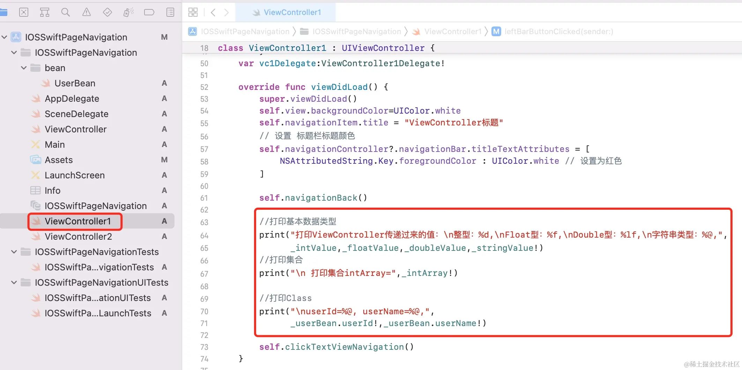Collapse the bean folder
The image size is (742, 370).
[x=24, y=68]
